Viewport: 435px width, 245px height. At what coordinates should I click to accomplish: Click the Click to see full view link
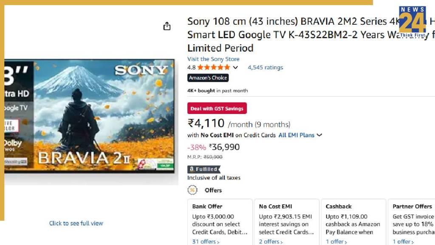tap(76, 223)
